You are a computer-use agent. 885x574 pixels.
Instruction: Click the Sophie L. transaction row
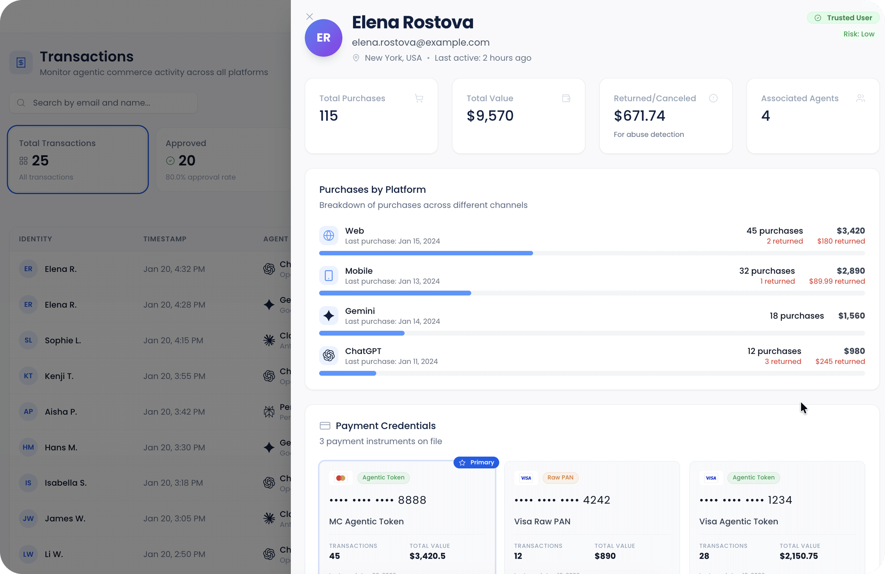pos(150,340)
